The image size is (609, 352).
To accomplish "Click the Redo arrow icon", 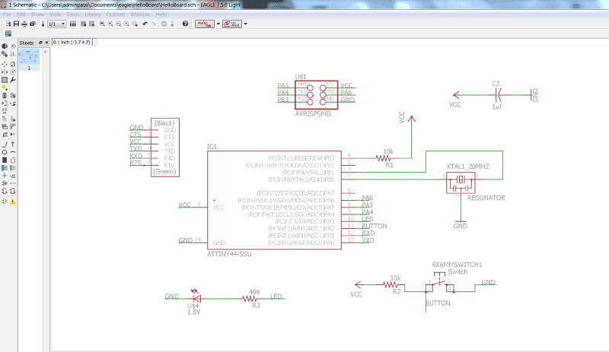I will 154,24.
